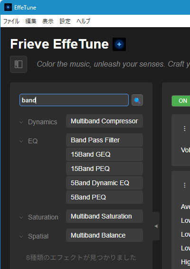Click the EffeTune title bar app icon
190x269 pixels.
pos(8,7)
